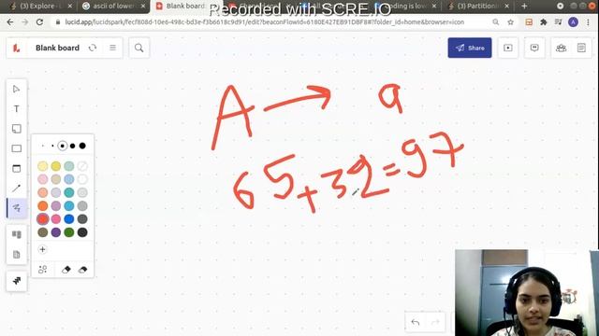Switch to the 'ascii of lower' tab
Screen dimensions: 599x336
click(113, 7)
